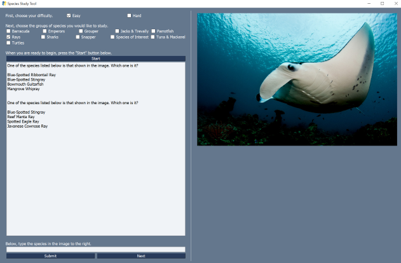Select the Turtles checkbox
This screenshot has height=263, width=401.
(8, 43)
